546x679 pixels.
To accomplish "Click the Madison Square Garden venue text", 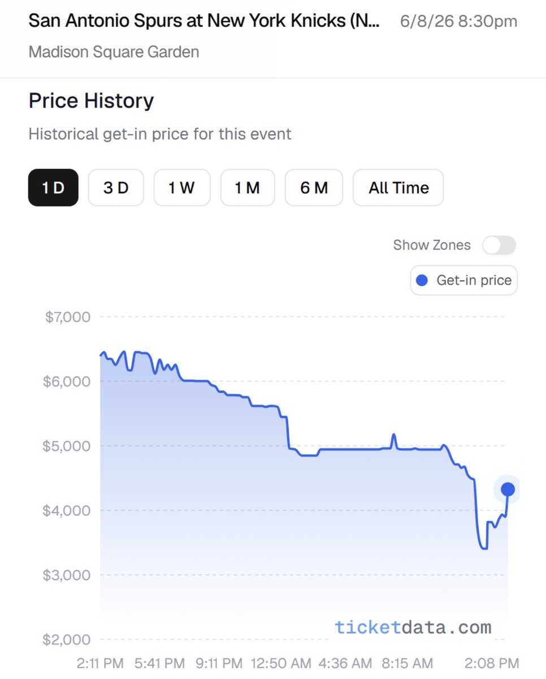I will [x=114, y=53].
